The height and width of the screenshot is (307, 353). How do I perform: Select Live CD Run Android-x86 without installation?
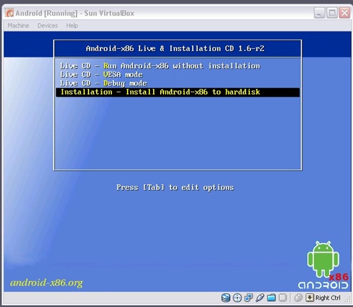pyautogui.click(x=160, y=66)
